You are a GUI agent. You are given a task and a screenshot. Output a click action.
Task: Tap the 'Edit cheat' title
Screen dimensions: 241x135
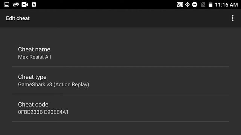point(18,18)
